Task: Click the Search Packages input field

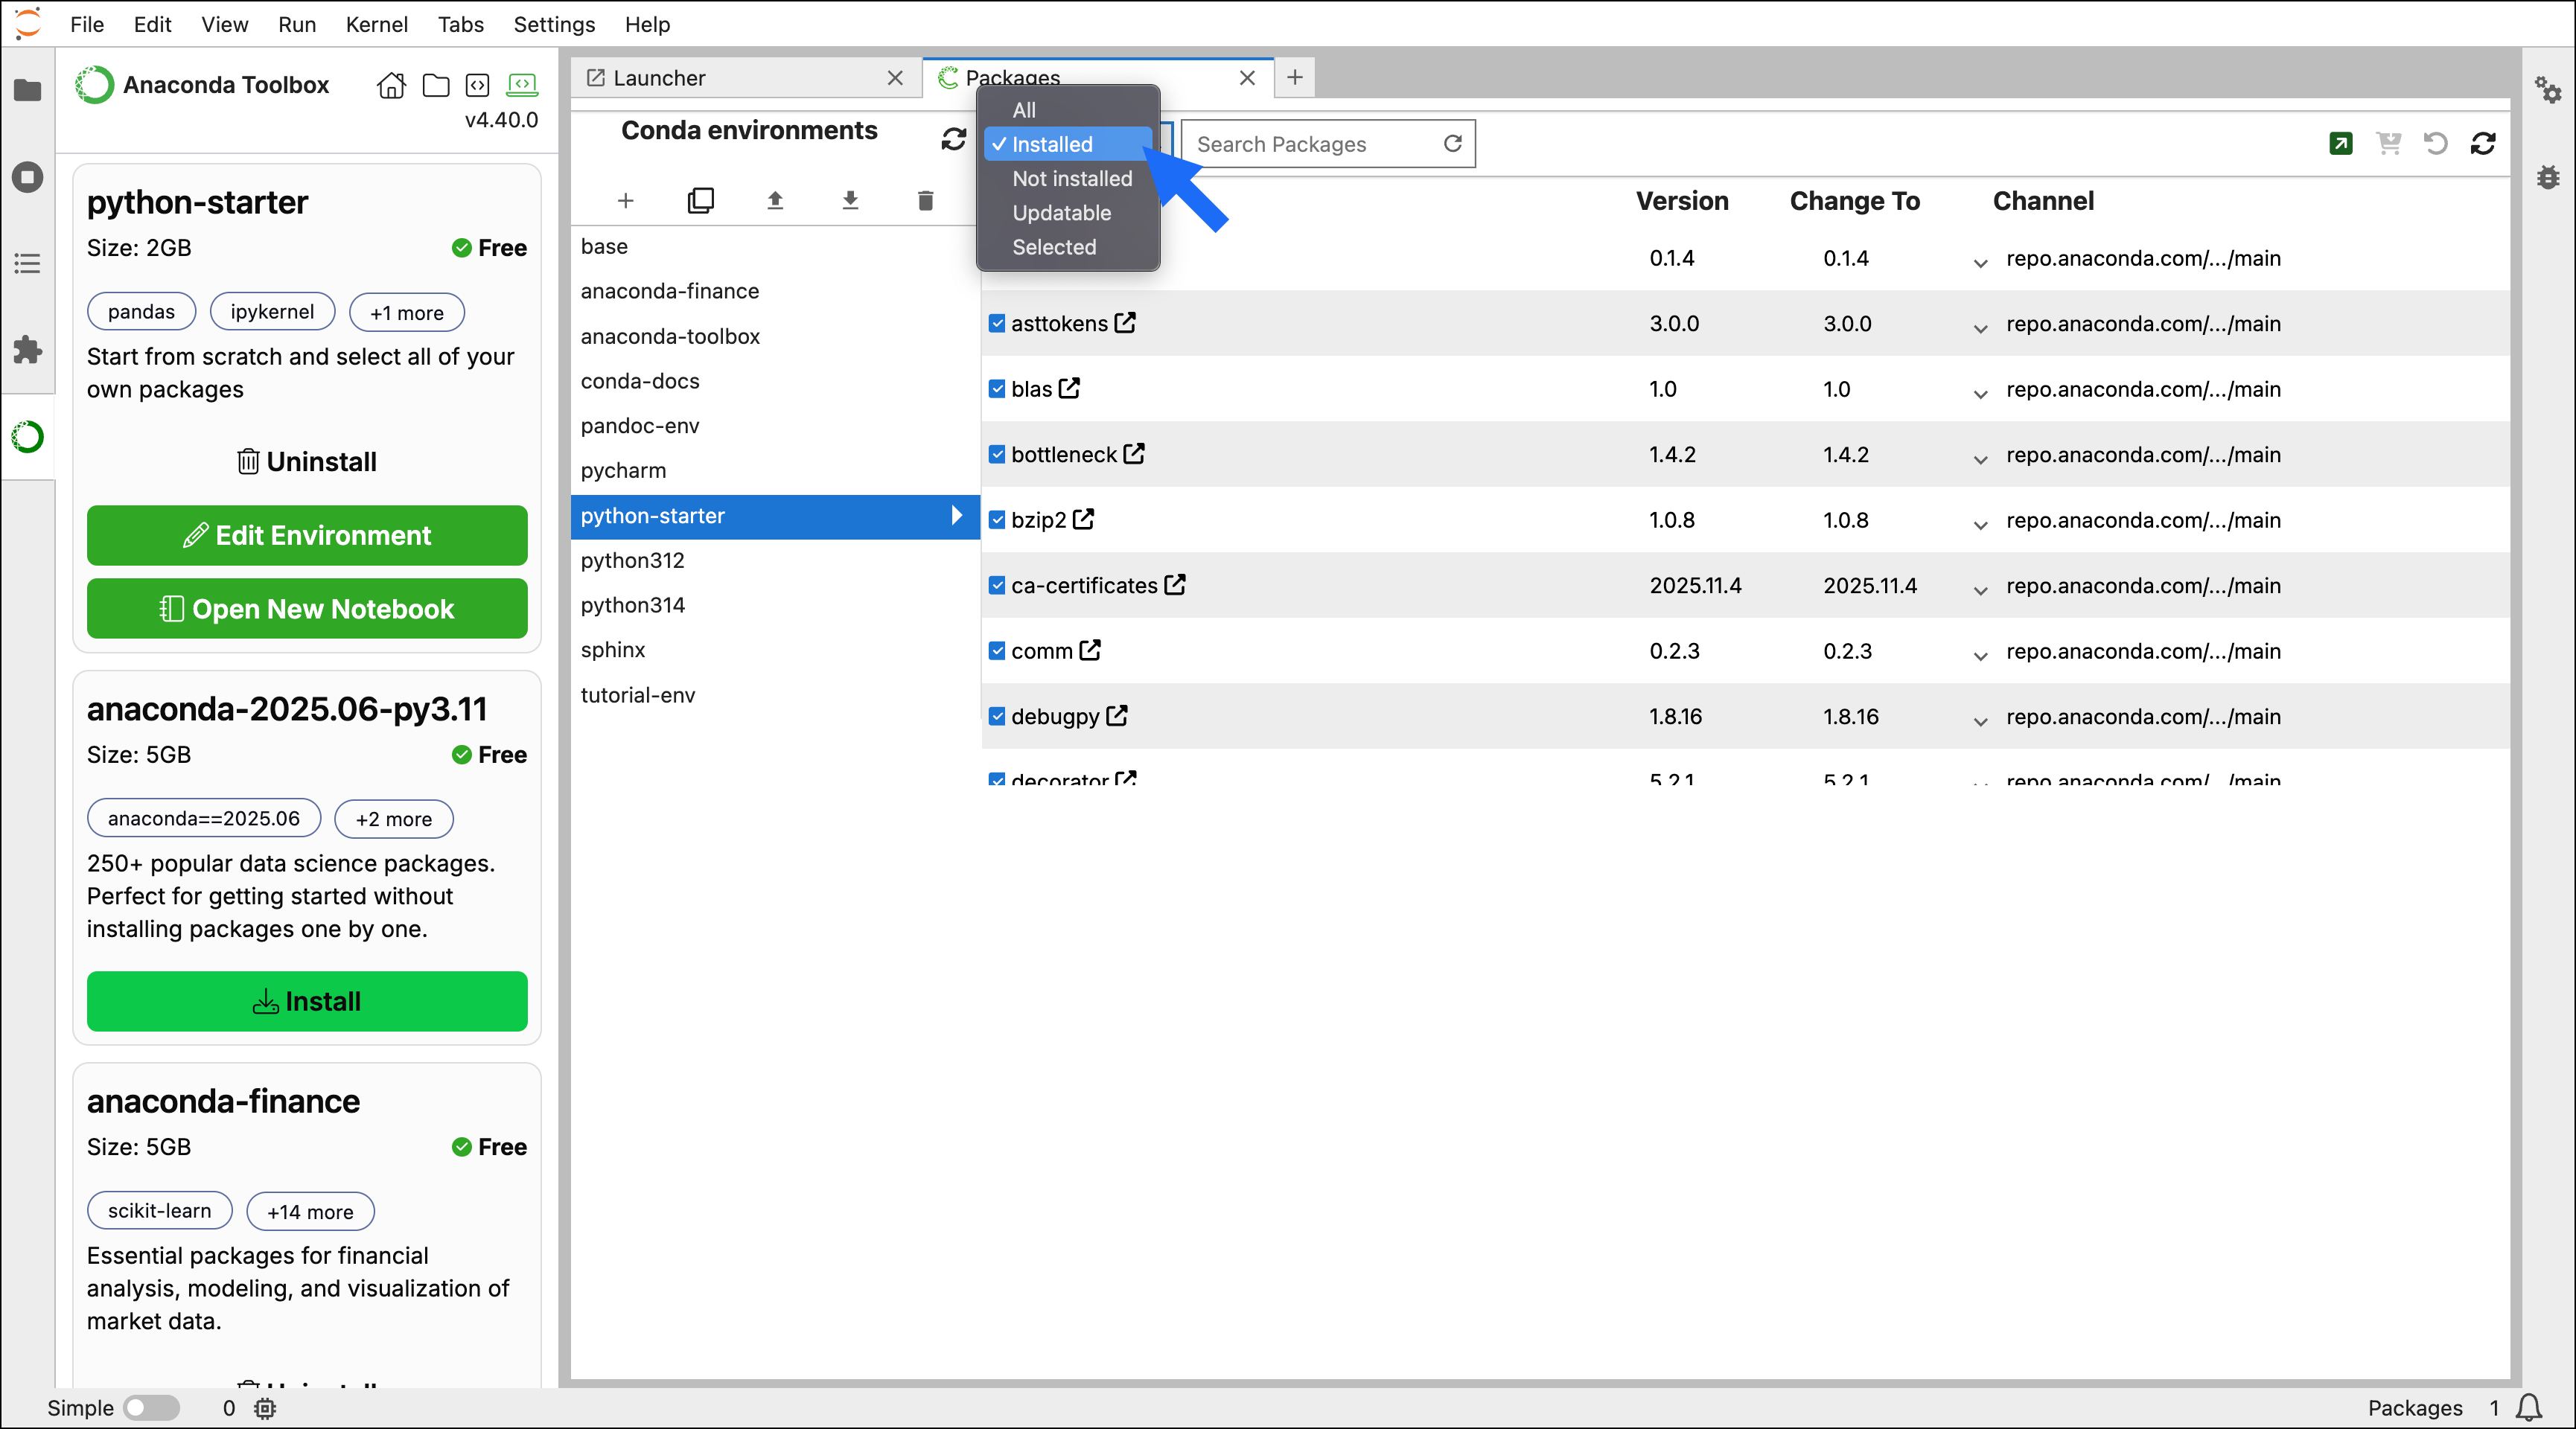Action: click(1310, 144)
